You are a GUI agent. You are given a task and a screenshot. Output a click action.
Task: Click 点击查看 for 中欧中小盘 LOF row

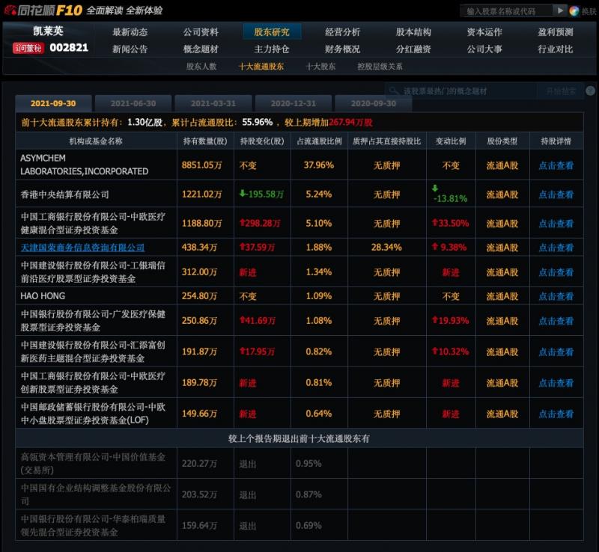pos(556,414)
